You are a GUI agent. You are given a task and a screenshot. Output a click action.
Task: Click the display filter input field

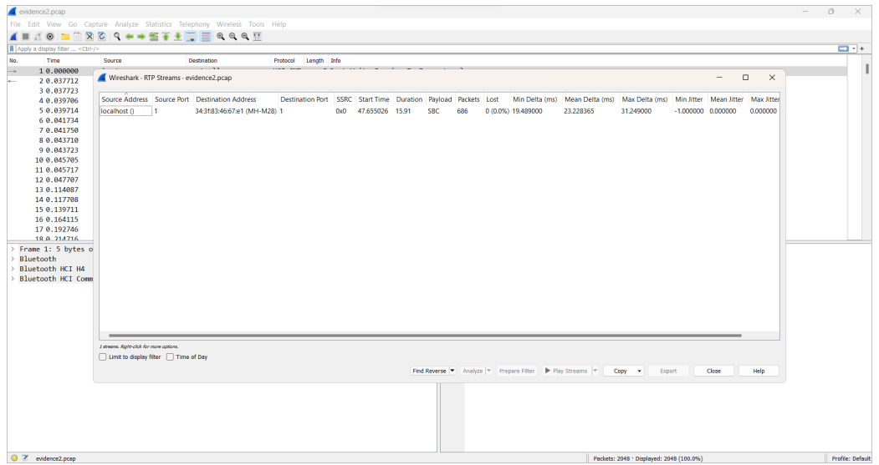point(426,48)
